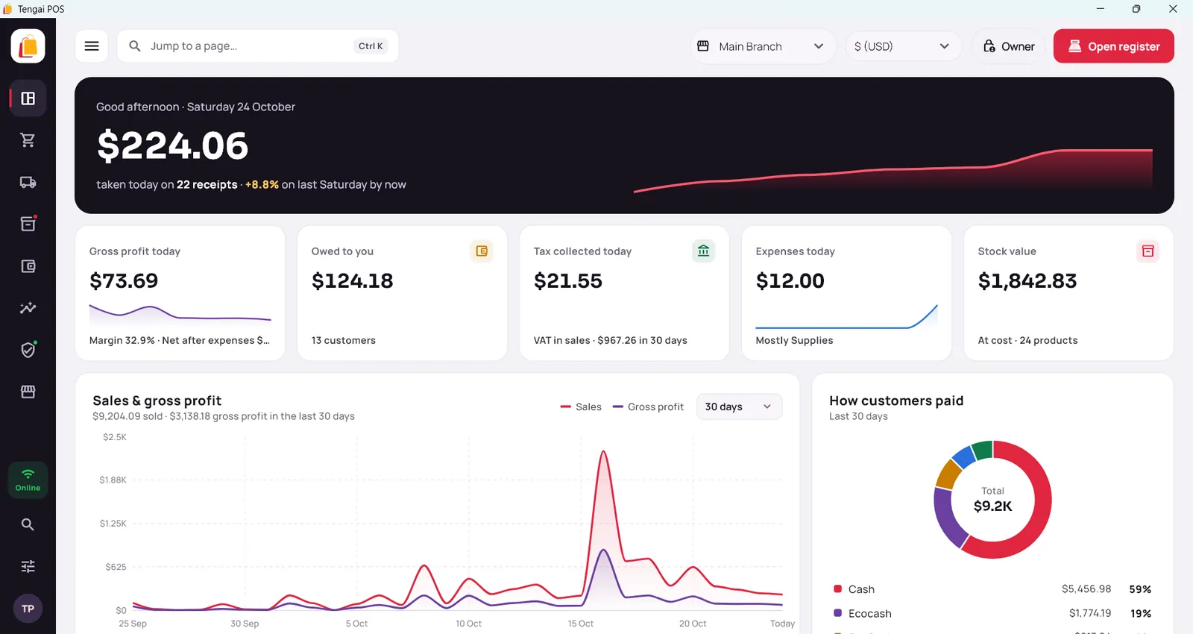Click the 13 customers text
The image size is (1193, 634).
tap(344, 340)
